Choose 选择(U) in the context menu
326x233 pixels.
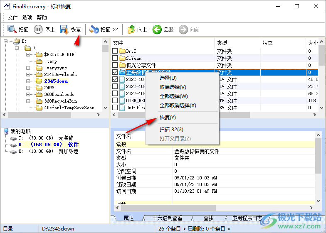(x=182, y=78)
